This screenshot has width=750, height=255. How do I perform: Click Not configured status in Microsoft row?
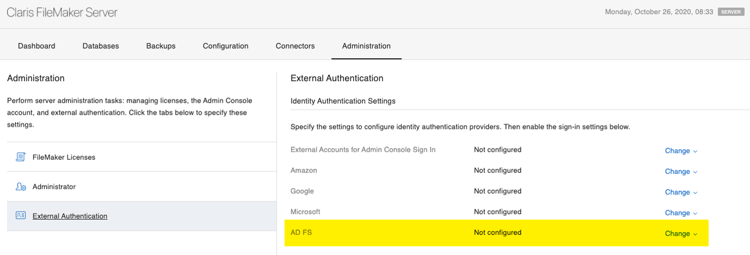click(497, 212)
